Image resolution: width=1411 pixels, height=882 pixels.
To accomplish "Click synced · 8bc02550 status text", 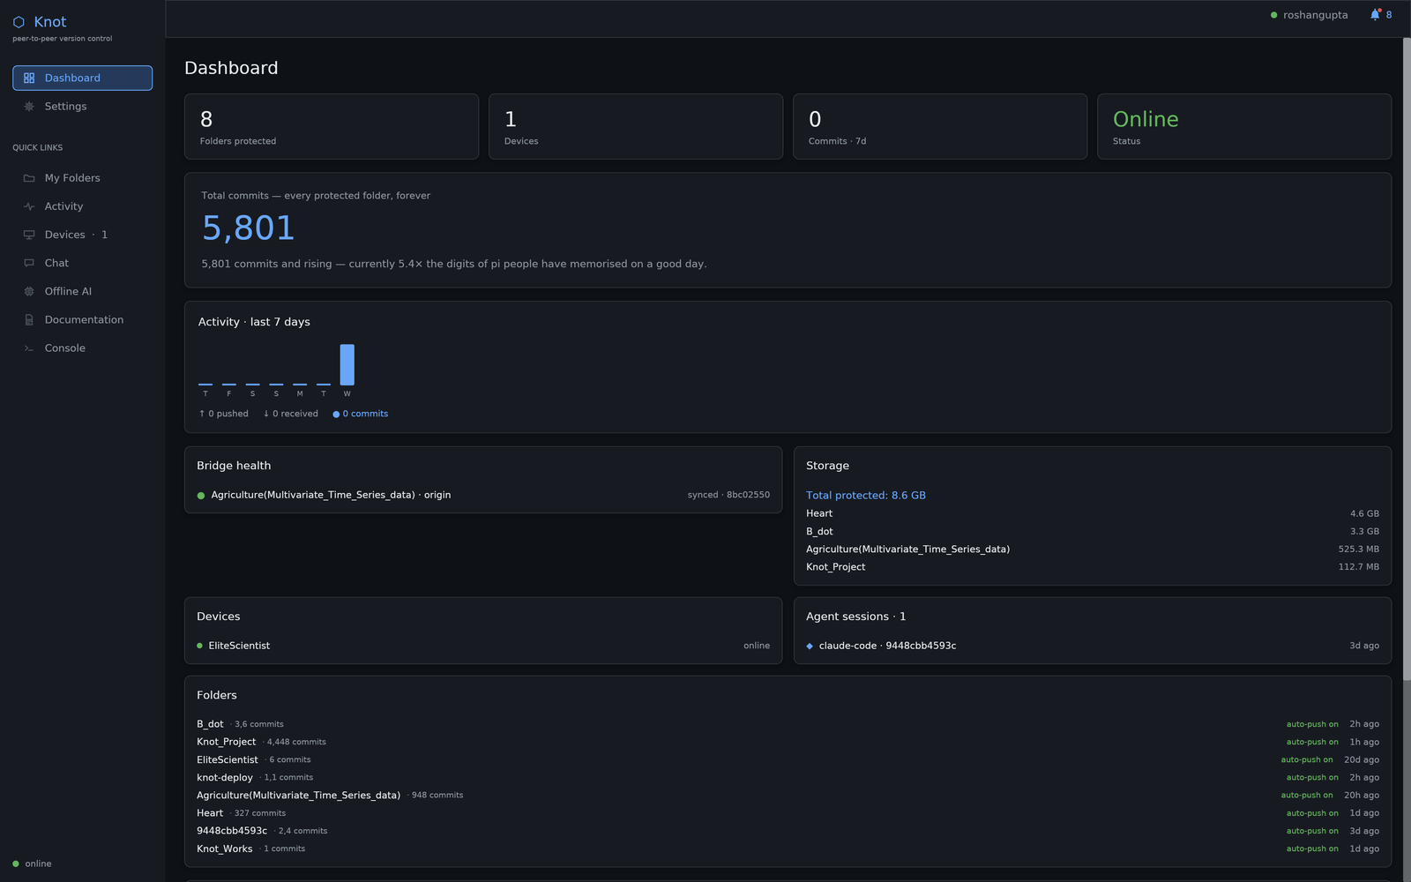I will [x=728, y=495].
